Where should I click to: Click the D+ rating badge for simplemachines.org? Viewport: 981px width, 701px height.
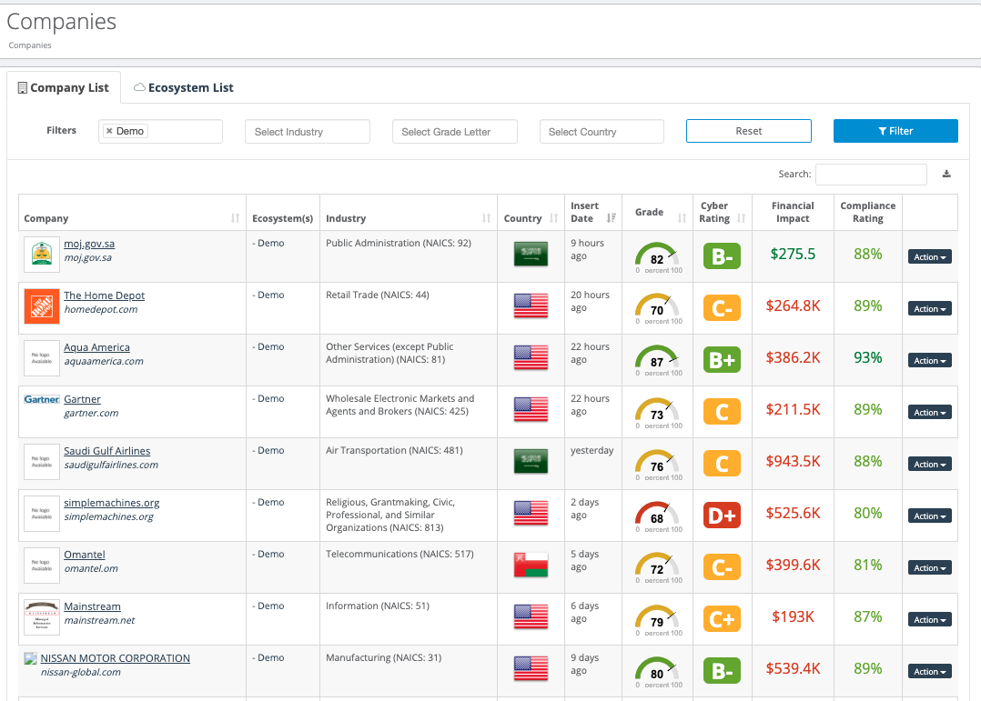coord(722,516)
